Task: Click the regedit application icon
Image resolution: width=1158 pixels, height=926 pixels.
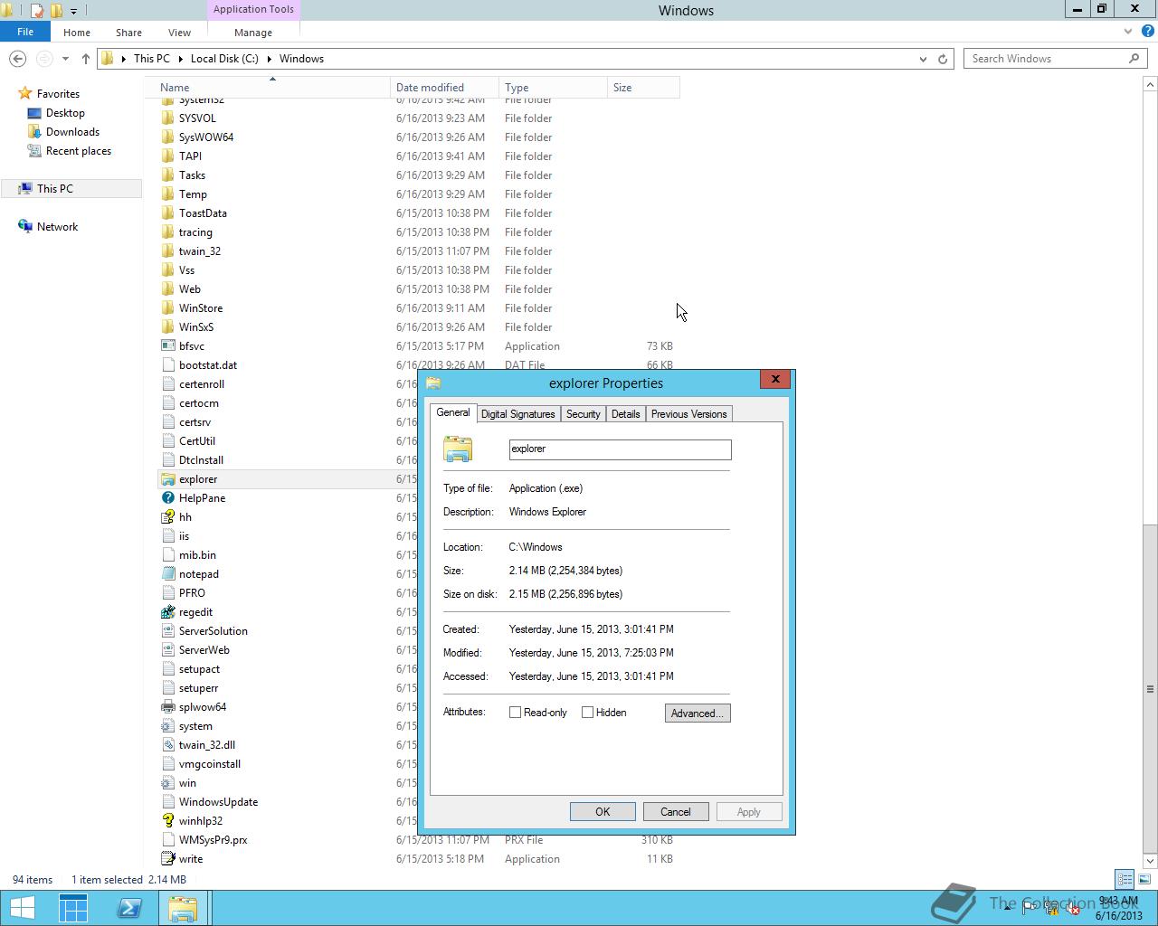Action: click(x=167, y=612)
